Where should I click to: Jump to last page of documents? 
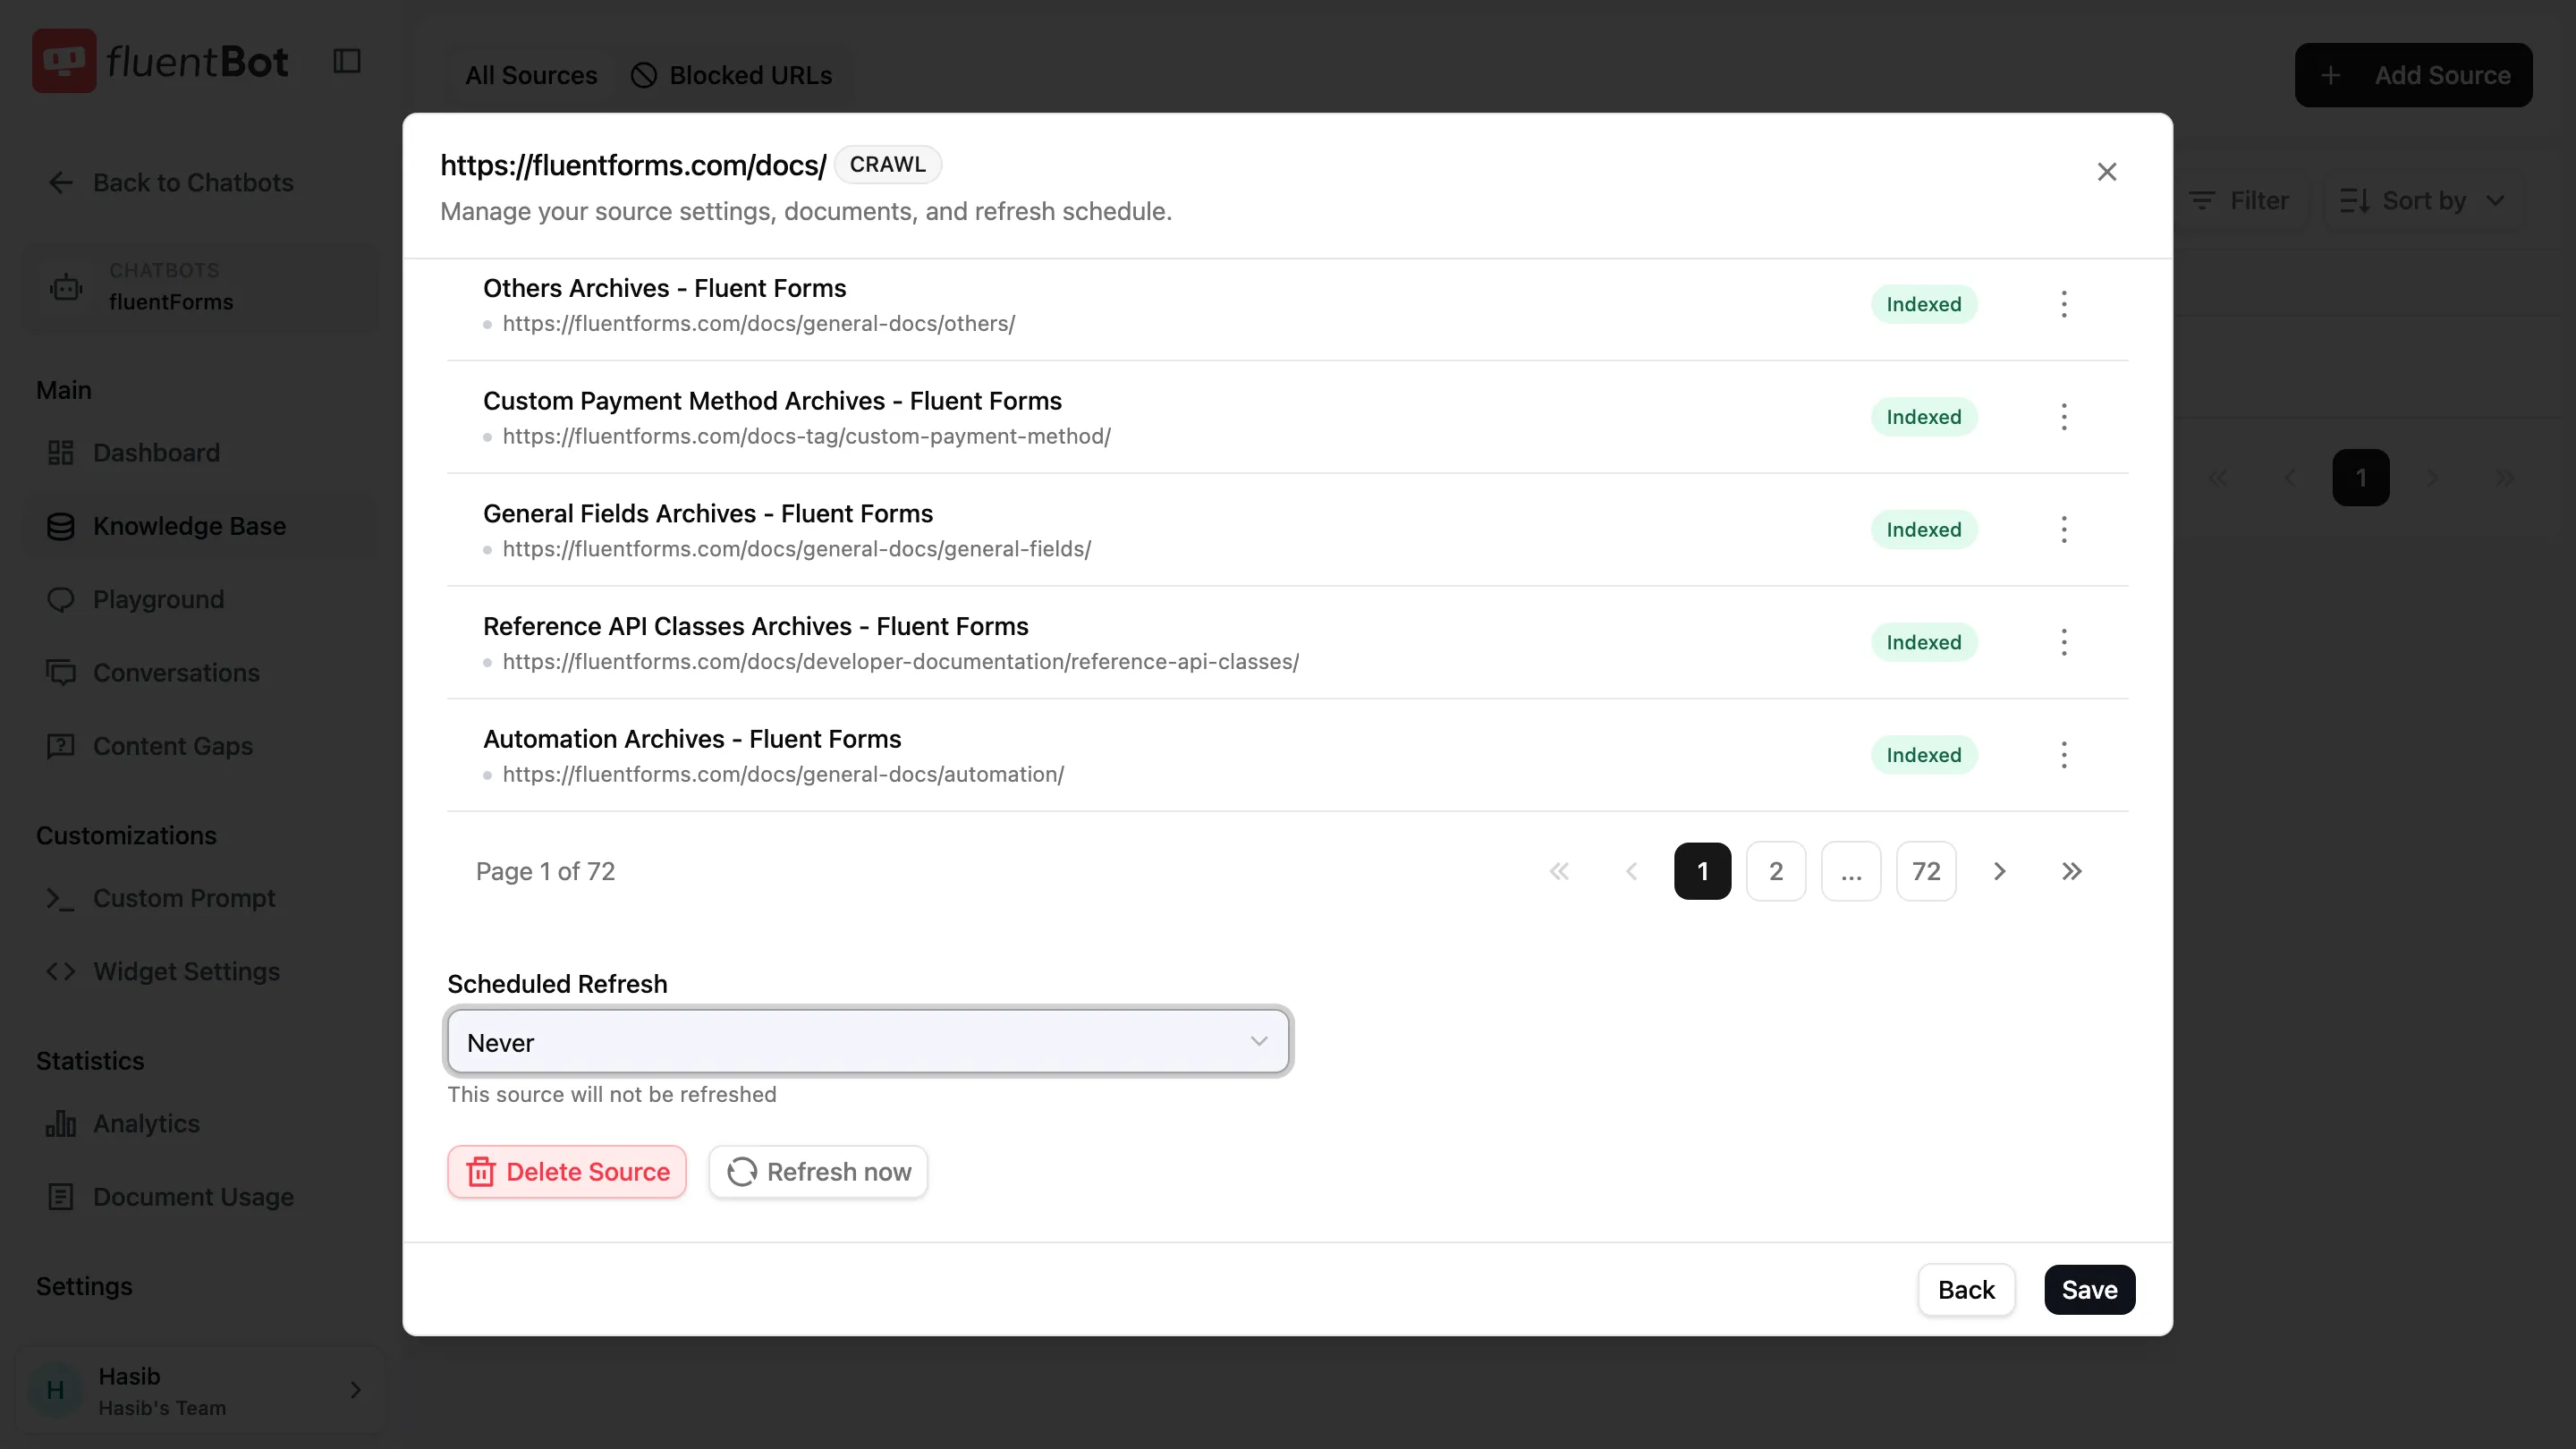[x=2071, y=871]
